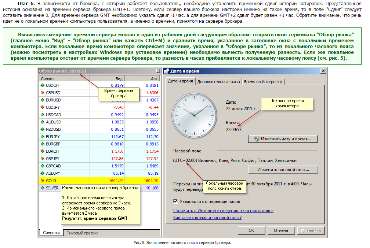Click the date 22 июля 2011 г.
Screen dimensions: 370x248
click(241, 109)
